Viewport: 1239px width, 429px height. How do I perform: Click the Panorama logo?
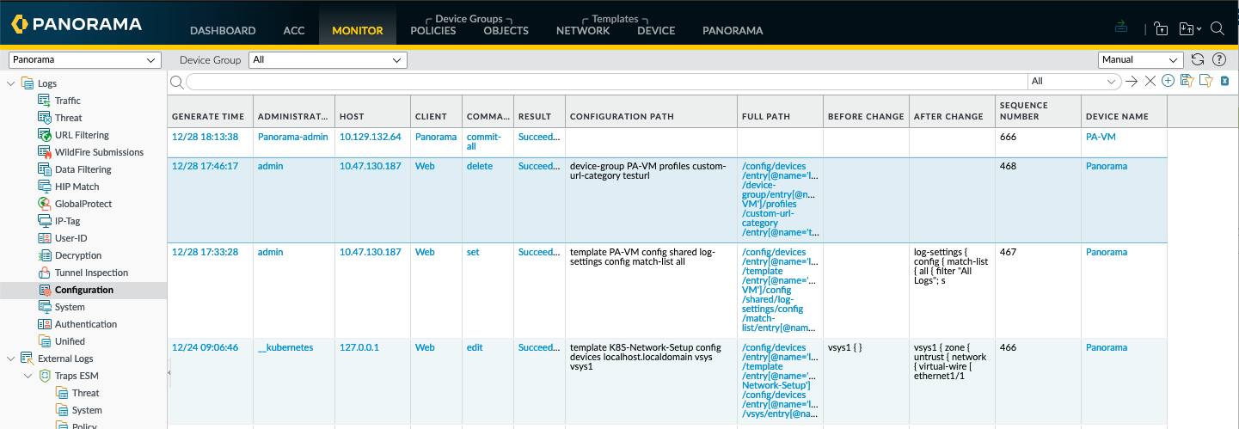[x=76, y=25]
